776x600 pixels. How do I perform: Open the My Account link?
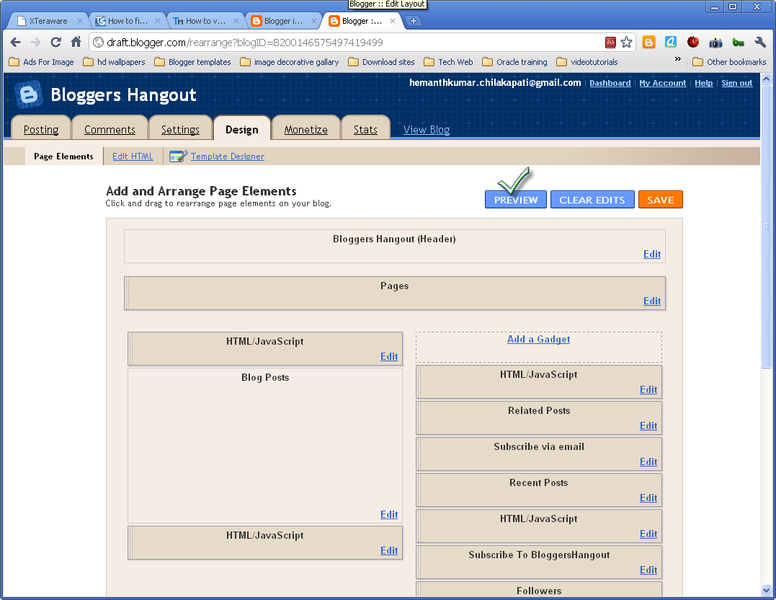[663, 83]
